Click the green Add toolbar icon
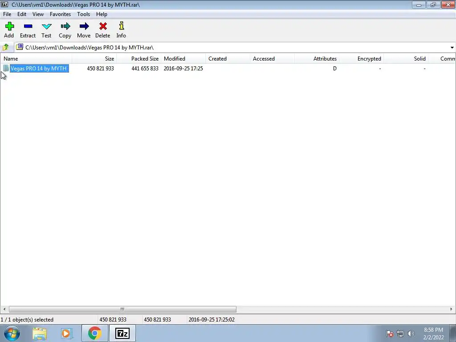 coord(9,26)
